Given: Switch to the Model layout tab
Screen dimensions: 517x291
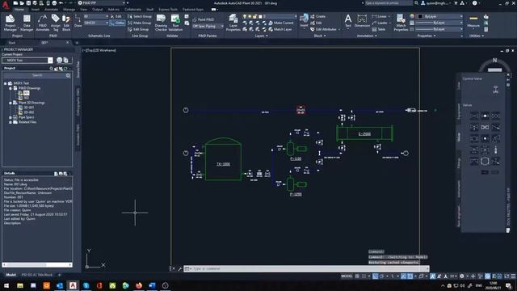Looking at the screenshot, I should pos(11,275).
